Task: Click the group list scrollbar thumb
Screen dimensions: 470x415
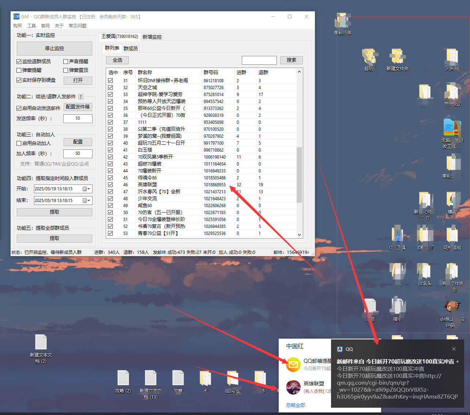Action: 299,175
